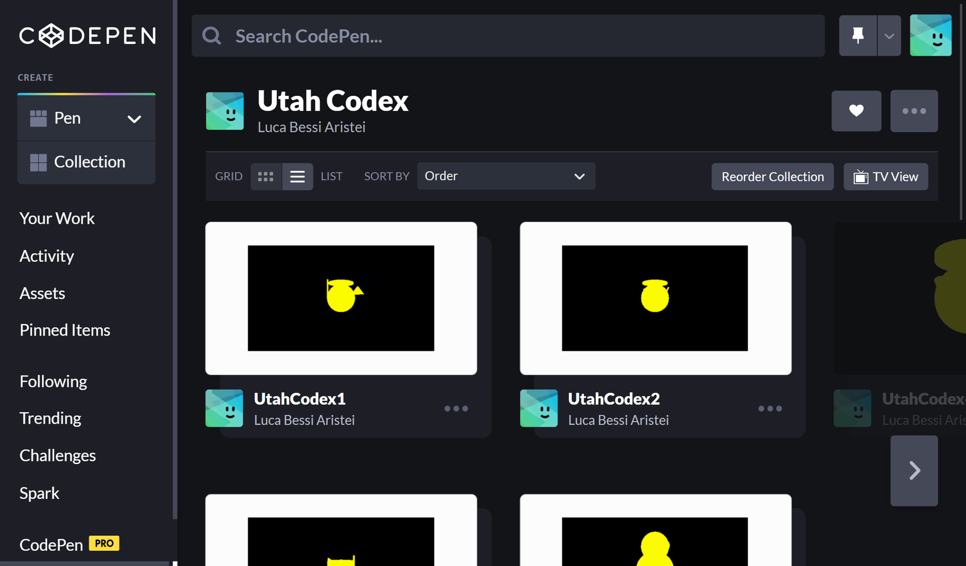Switch to grid view layout
This screenshot has width=966, height=566.
[x=266, y=176]
